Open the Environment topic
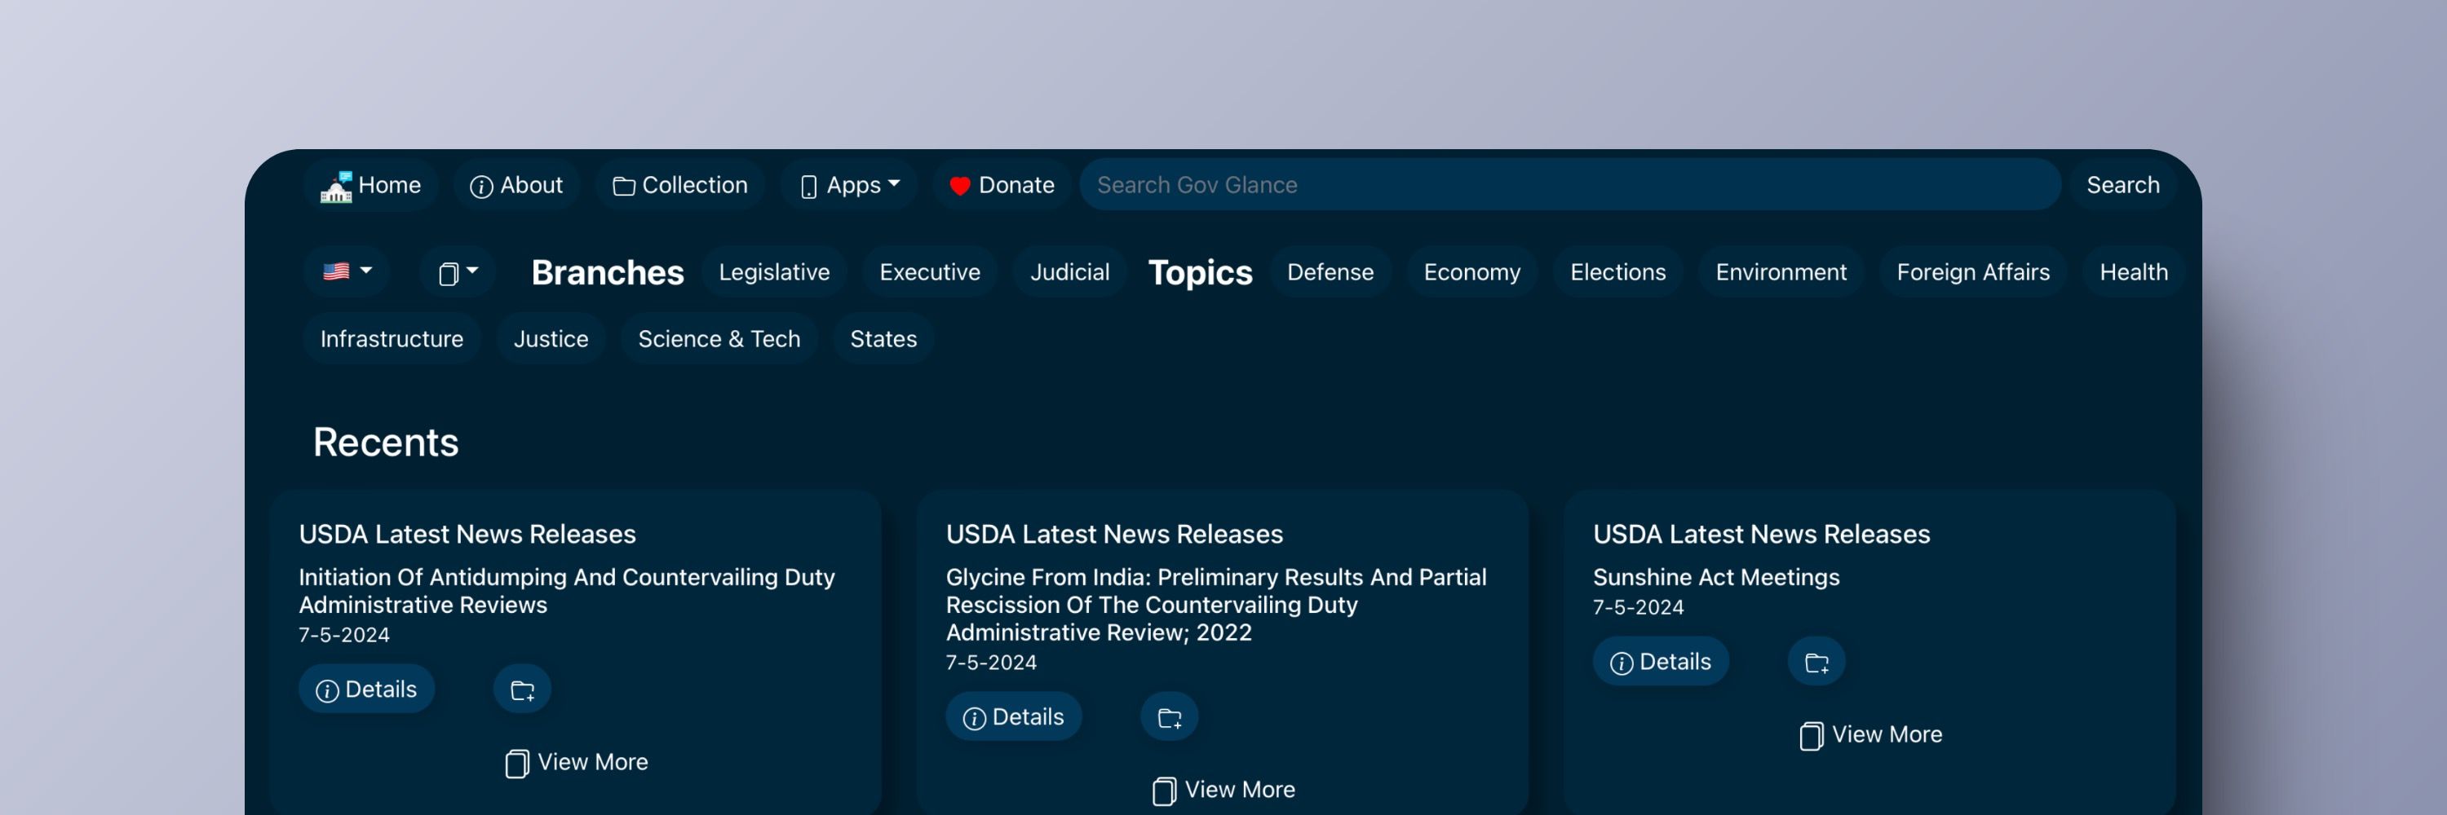 [x=1781, y=272]
